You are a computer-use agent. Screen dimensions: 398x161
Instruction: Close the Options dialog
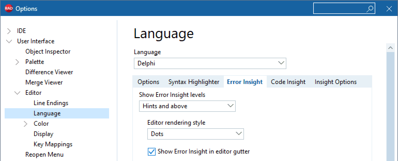point(389,9)
